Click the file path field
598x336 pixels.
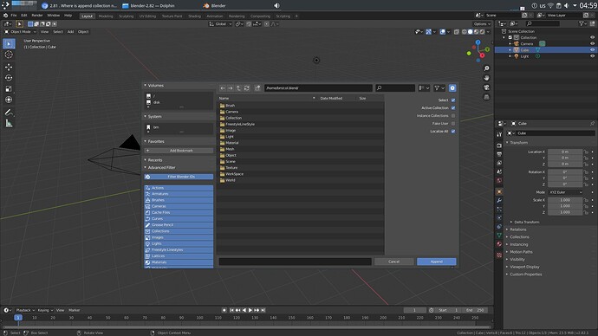(318, 88)
